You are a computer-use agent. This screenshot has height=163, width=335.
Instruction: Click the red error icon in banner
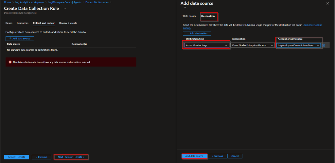pos(10,62)
